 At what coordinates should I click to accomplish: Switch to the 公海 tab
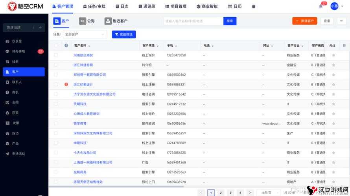click(x=87, y=21)
